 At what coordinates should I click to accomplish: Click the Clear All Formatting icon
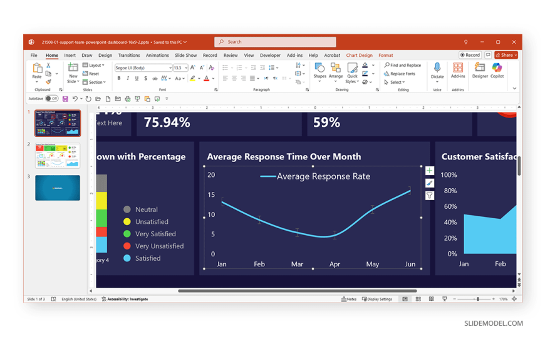point(211,68)
